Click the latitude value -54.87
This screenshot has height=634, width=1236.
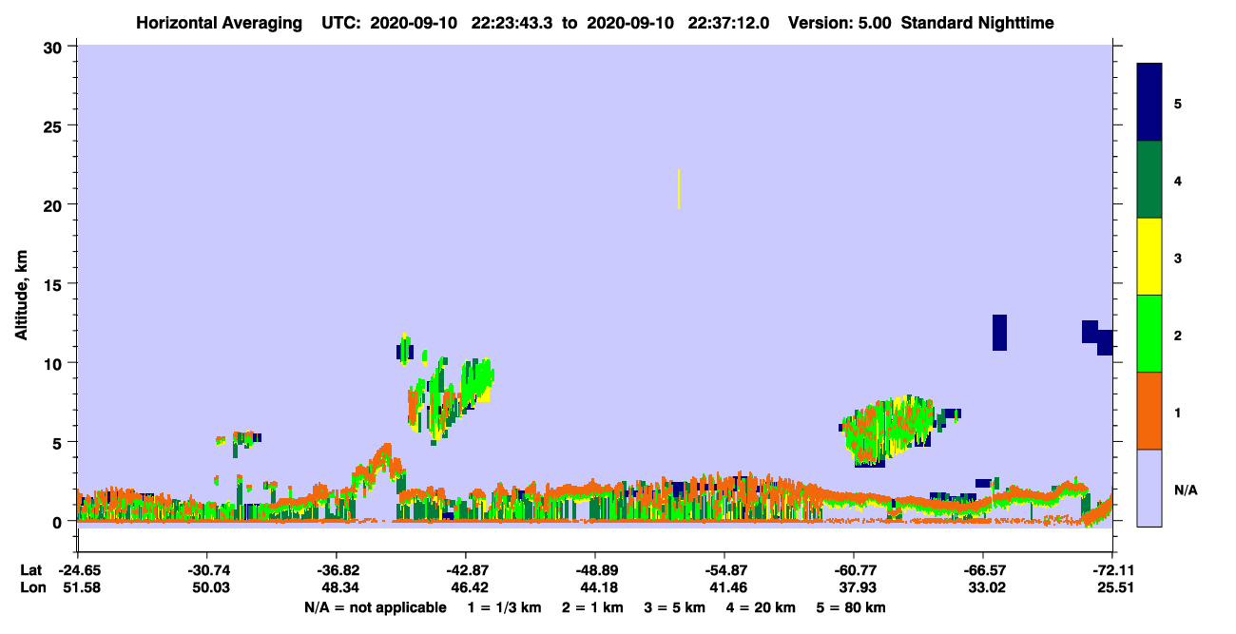tap(724, 570)
